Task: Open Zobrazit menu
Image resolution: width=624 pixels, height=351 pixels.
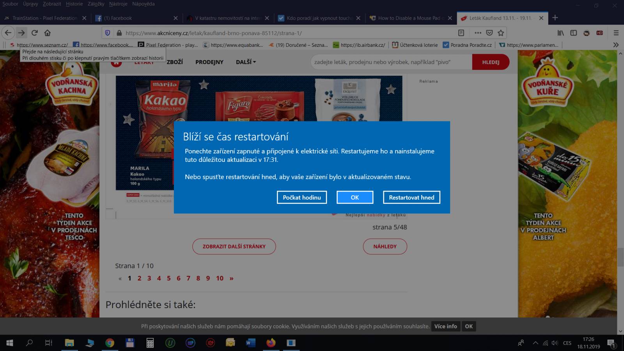Action: [52, 4]
